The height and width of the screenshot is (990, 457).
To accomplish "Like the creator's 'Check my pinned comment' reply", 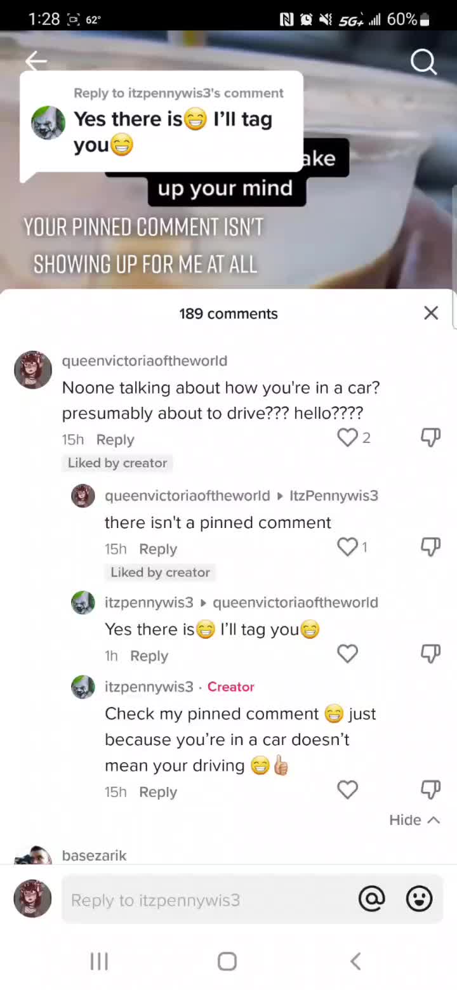I will point(347,789).
